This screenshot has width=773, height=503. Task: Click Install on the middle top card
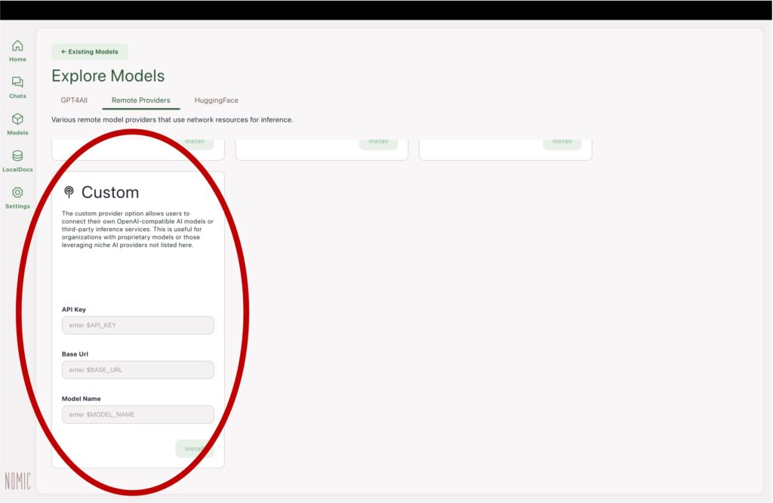378,142
